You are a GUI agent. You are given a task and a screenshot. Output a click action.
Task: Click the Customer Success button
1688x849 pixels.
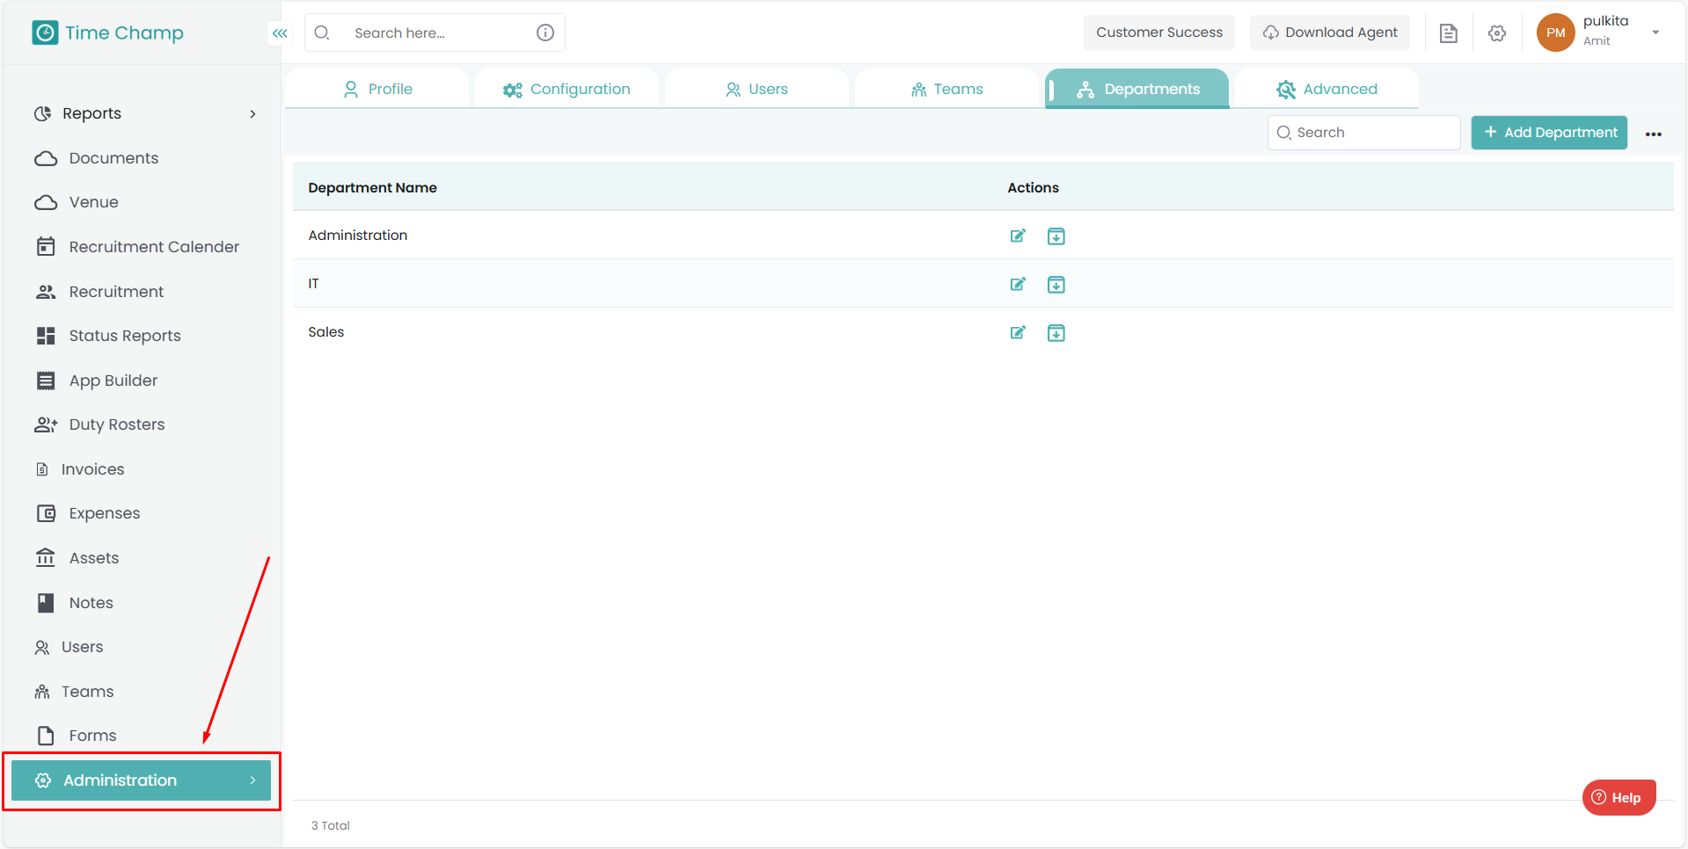pyautogui.click(x=1158, y=33)
